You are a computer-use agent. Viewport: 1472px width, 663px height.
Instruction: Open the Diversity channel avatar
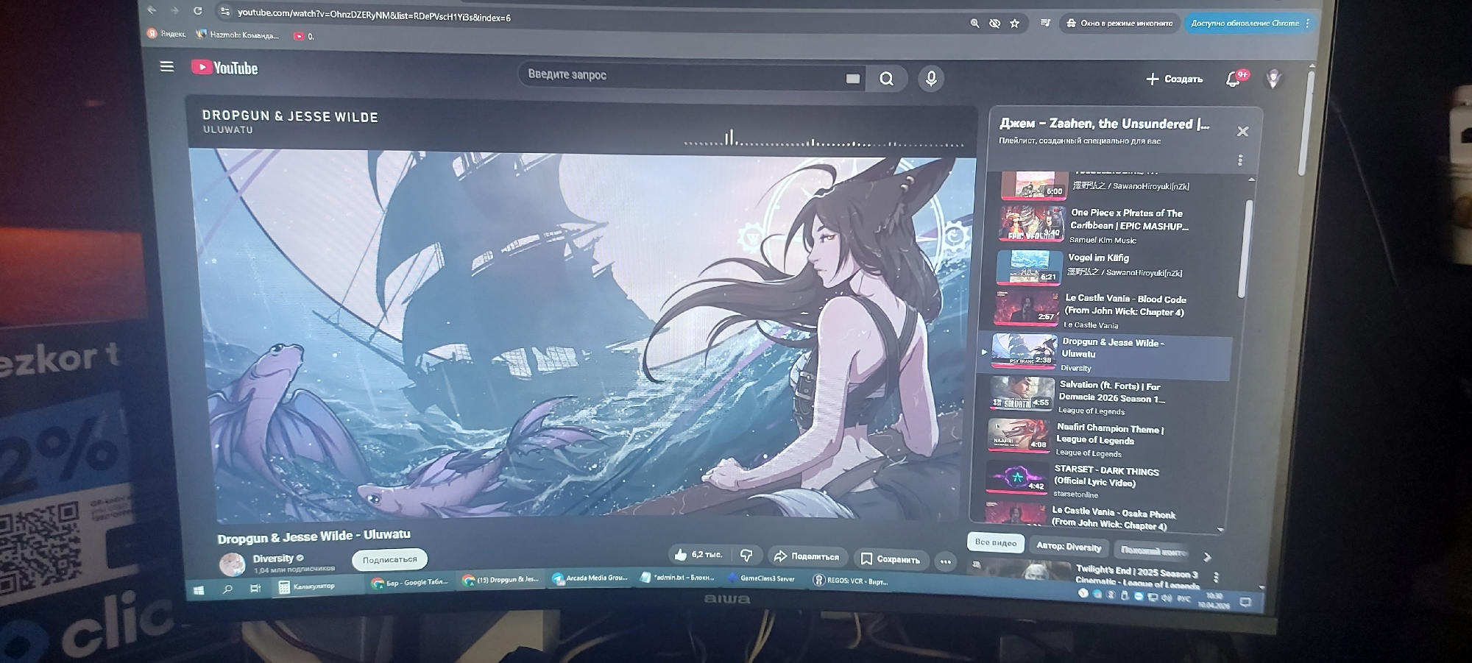click(232, 564)
